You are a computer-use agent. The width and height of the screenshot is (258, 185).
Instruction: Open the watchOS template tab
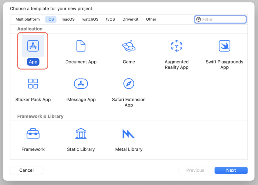point(90,19)
